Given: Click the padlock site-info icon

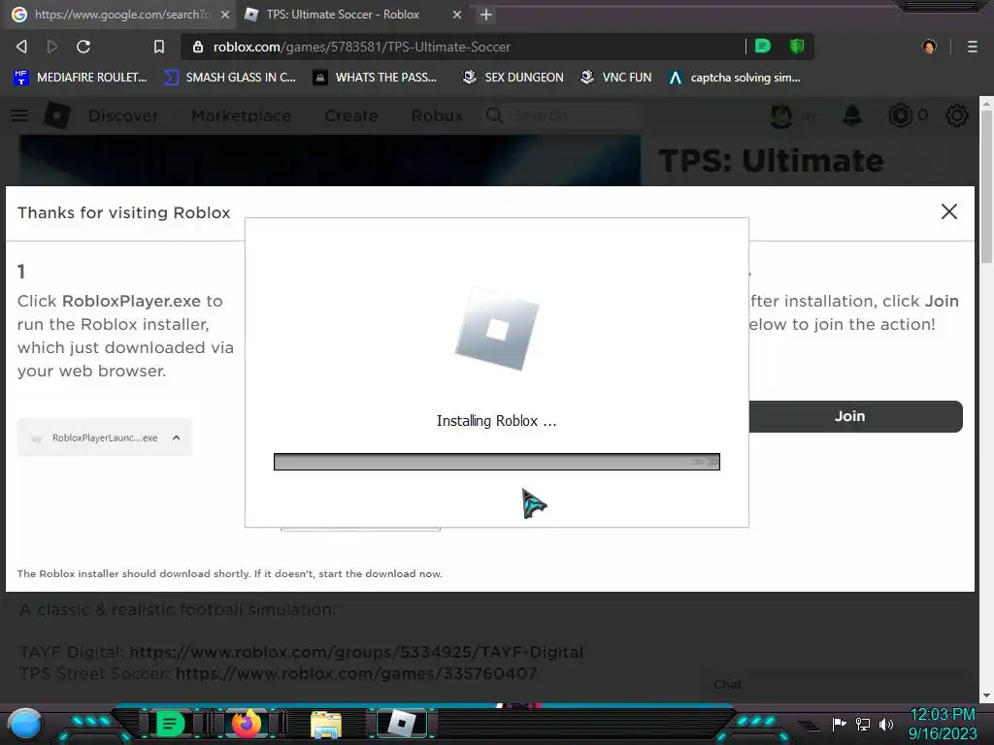Looking at the screenshot, I should click(x=198, y=47).
